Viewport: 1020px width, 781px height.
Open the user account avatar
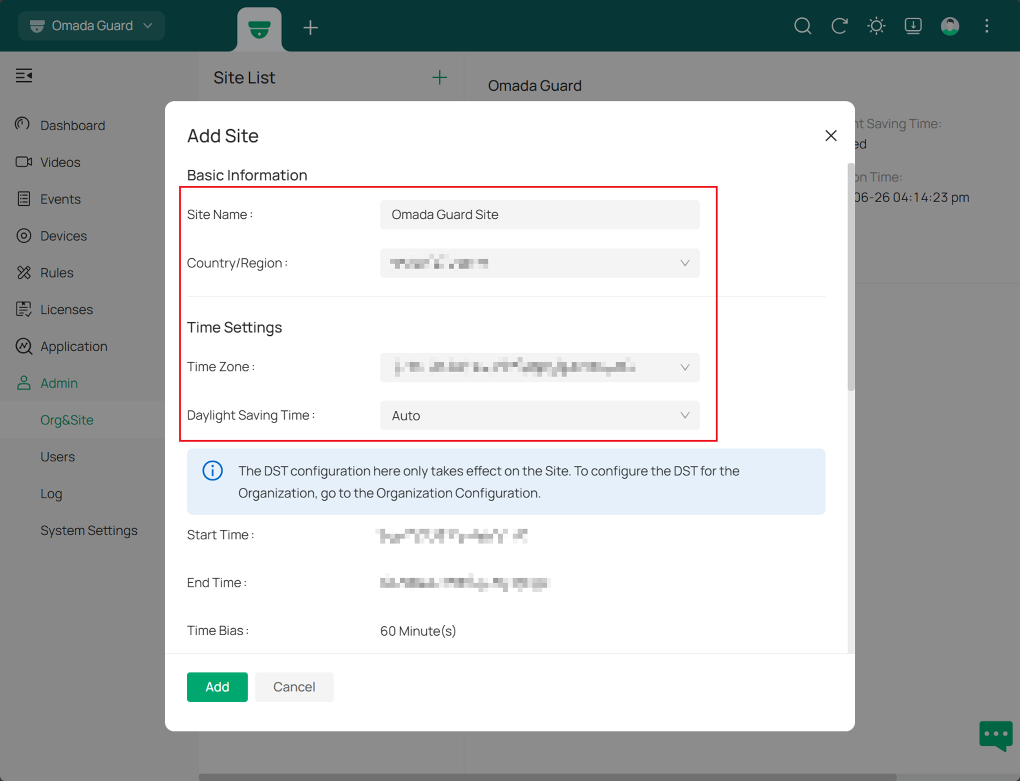[x=950, y=26]
